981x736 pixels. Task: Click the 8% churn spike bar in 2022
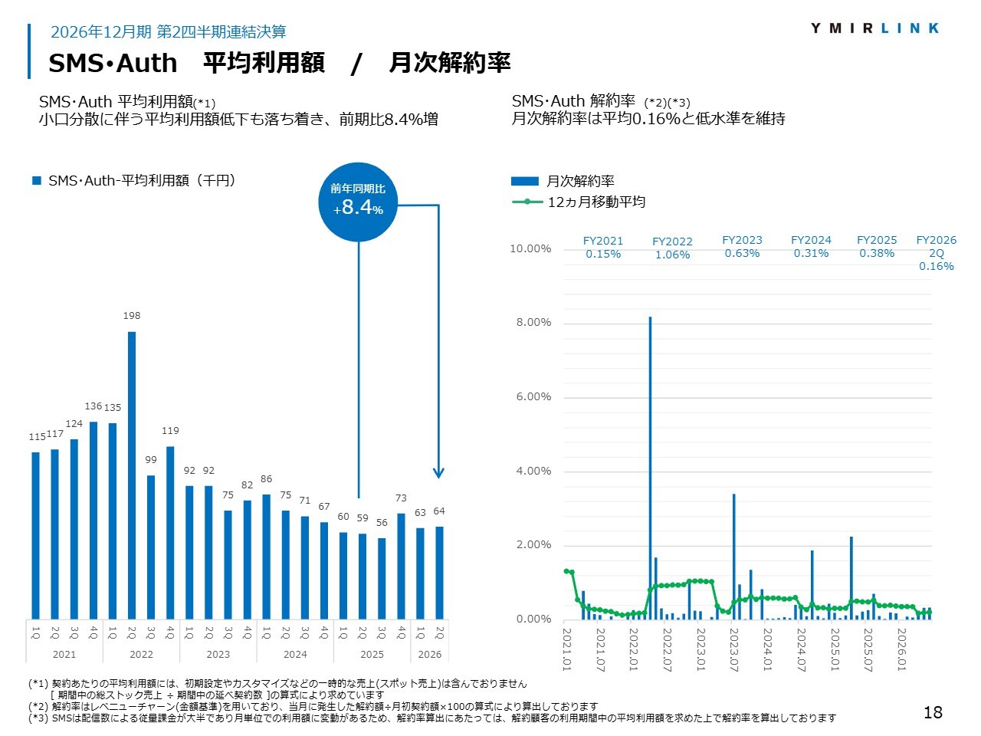[651, 468]
